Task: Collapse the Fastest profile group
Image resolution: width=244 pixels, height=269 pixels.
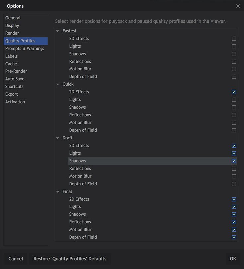Action: pyautogui.click(x=58, y=31)
